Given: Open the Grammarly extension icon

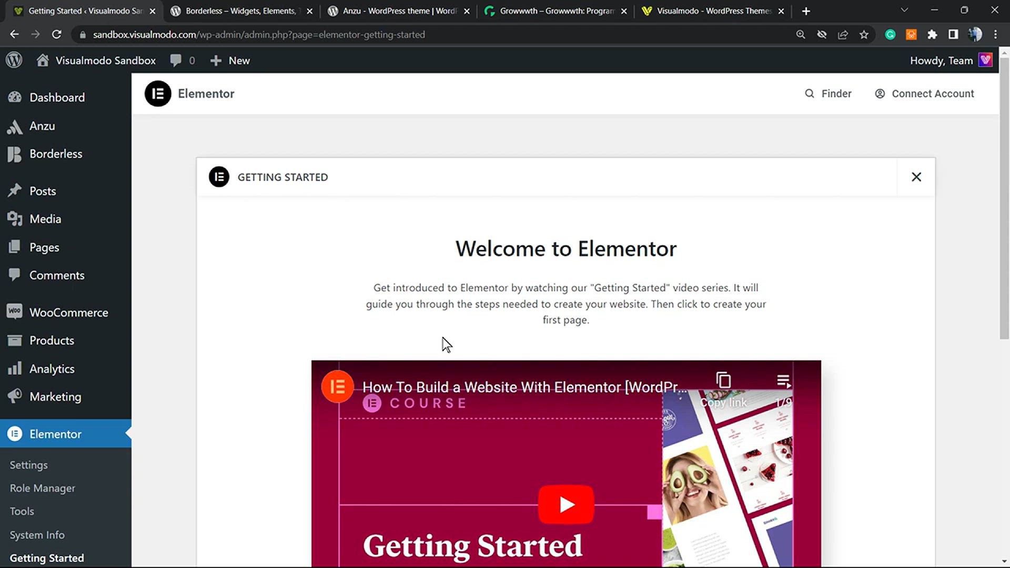Looking at the screenshot, I should pyautogui.click(x=890, y=35).
